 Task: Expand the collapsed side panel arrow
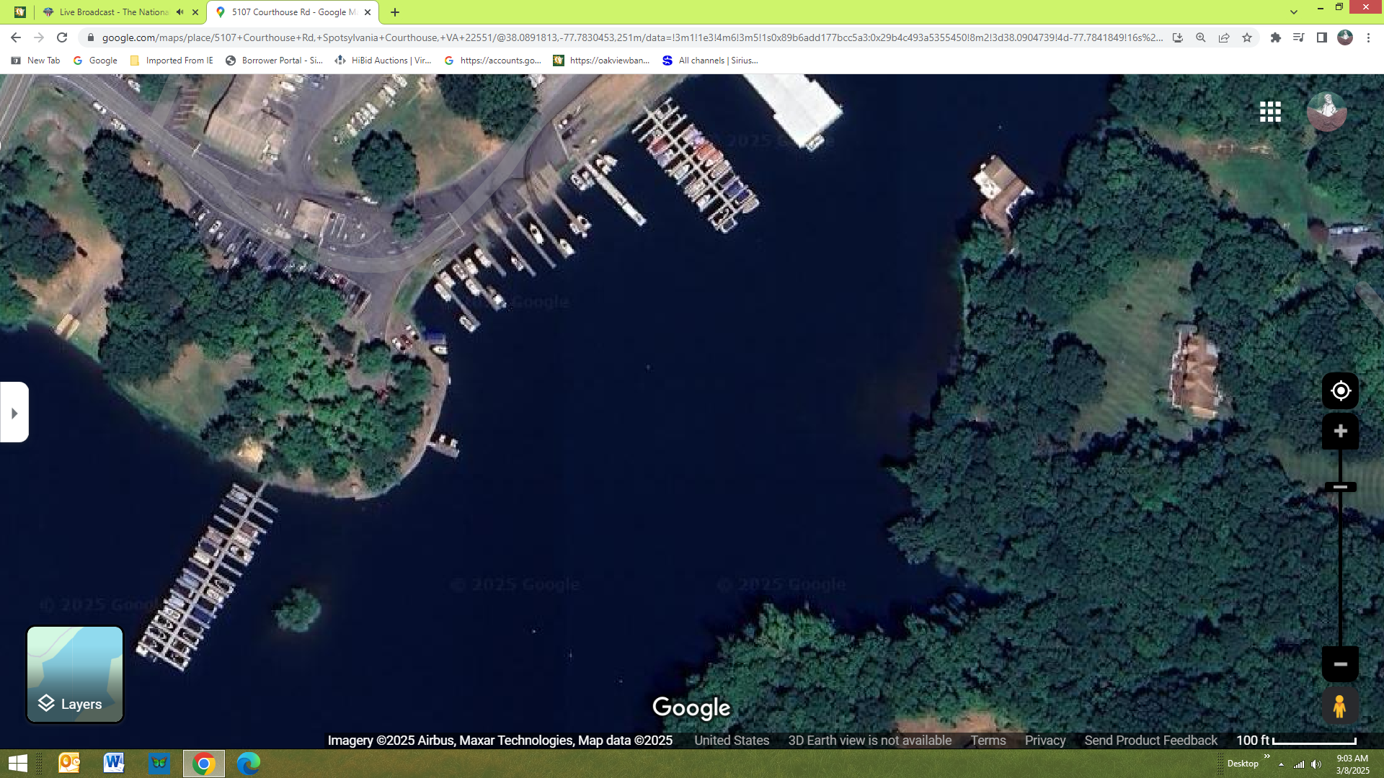(x=14, y=413)
